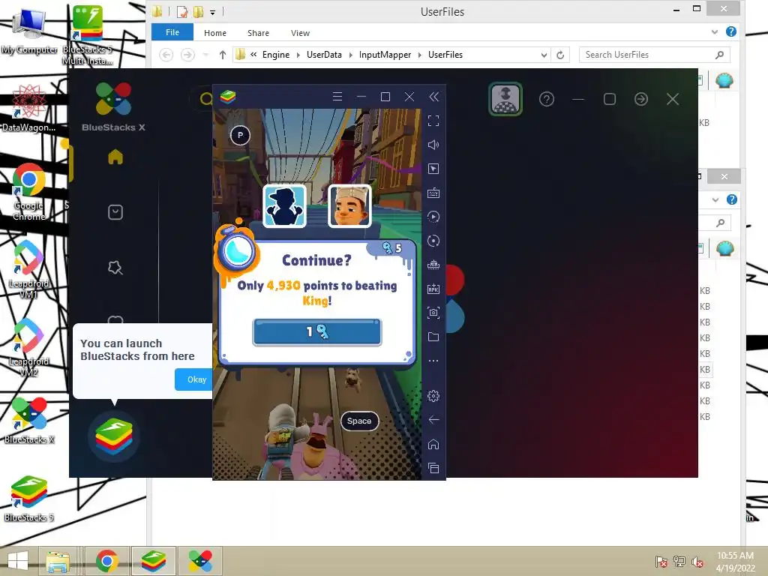
Task: Expand the Explorer ribbon chevron
Action: (715, 31)
